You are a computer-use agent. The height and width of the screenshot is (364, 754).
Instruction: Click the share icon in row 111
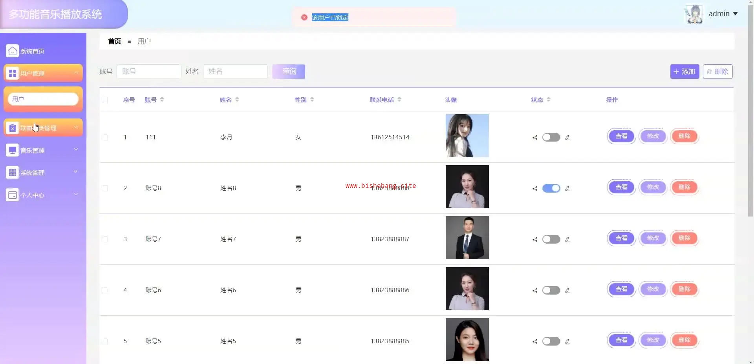(534, 137)
